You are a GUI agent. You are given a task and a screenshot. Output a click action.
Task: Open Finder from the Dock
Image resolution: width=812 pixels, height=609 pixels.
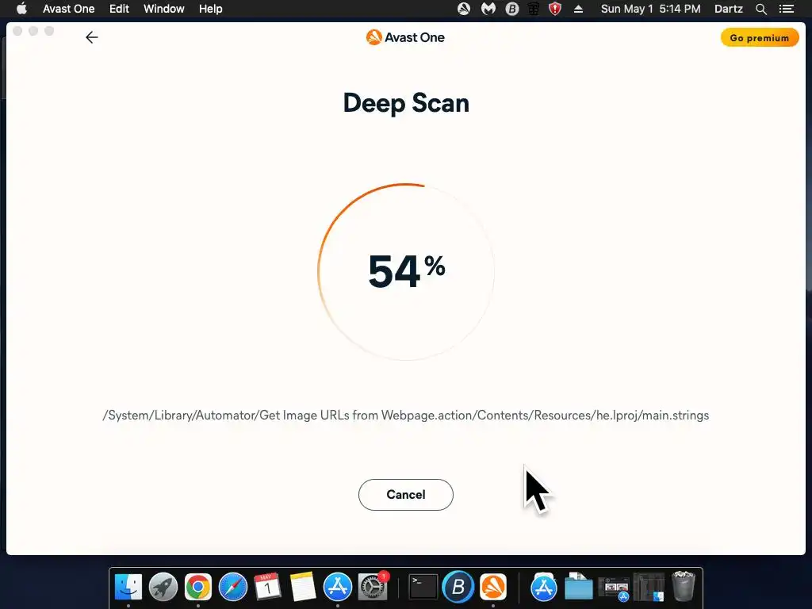[128, 588]
